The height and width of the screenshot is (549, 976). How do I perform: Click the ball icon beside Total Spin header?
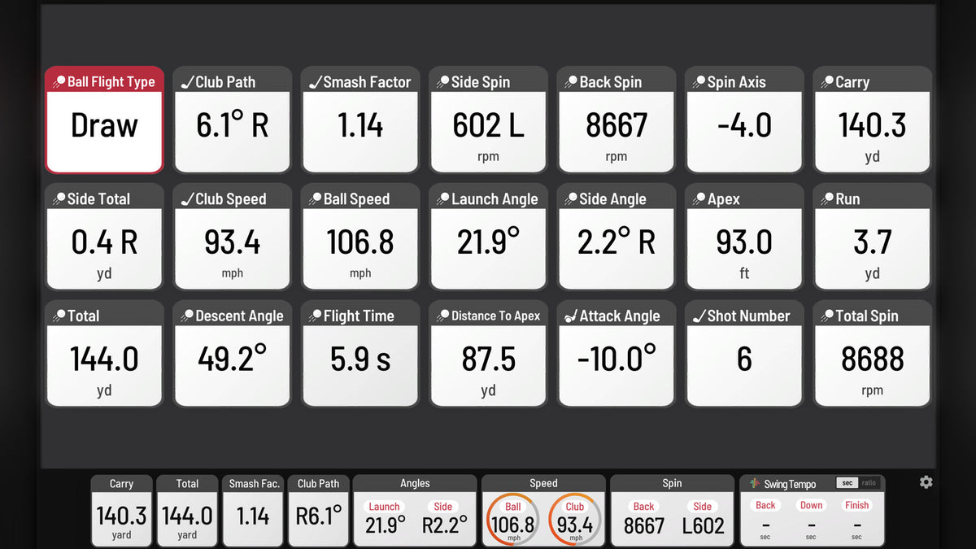(x=828, y=316)
